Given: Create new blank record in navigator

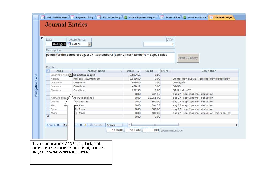Looking at the screenshot, I should [x=85, y=125].
